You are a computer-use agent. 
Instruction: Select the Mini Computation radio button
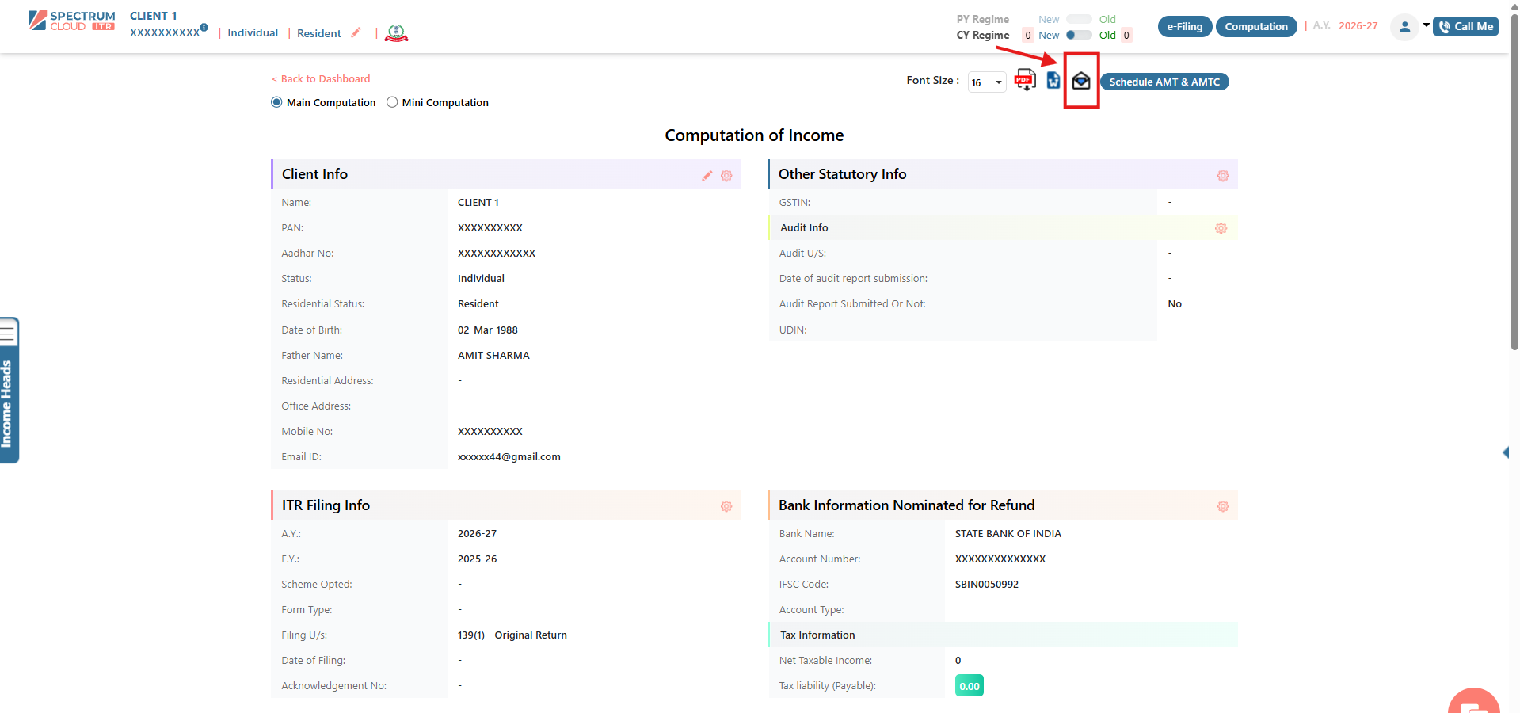(x=392, y=102)
